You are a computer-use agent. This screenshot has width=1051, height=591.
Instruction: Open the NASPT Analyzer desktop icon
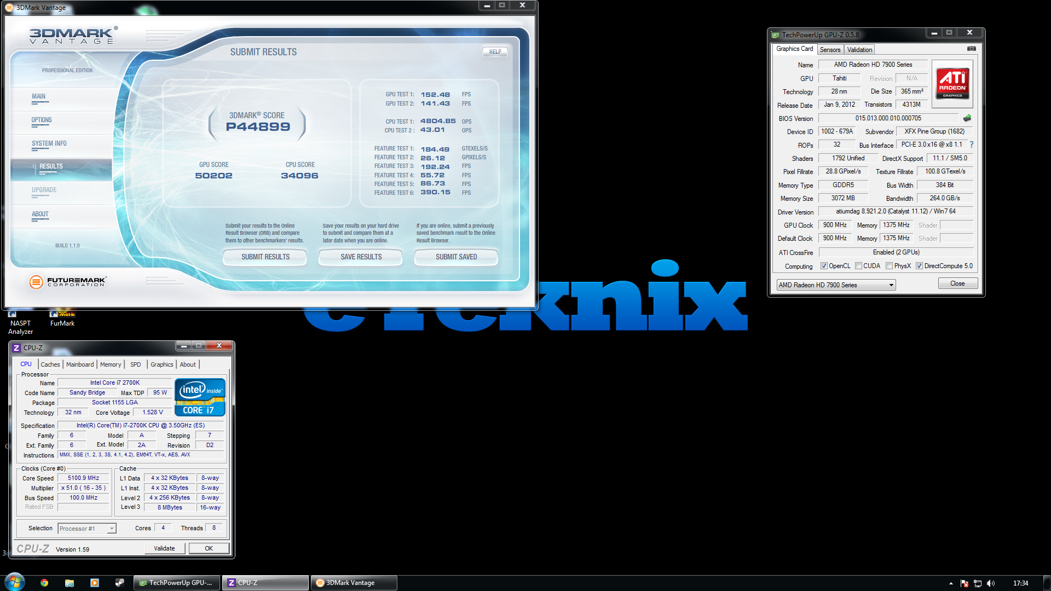pos(20,323)
